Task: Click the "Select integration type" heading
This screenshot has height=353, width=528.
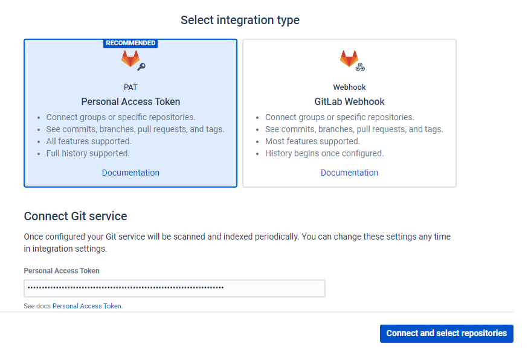Action: [x=240, y=20]
